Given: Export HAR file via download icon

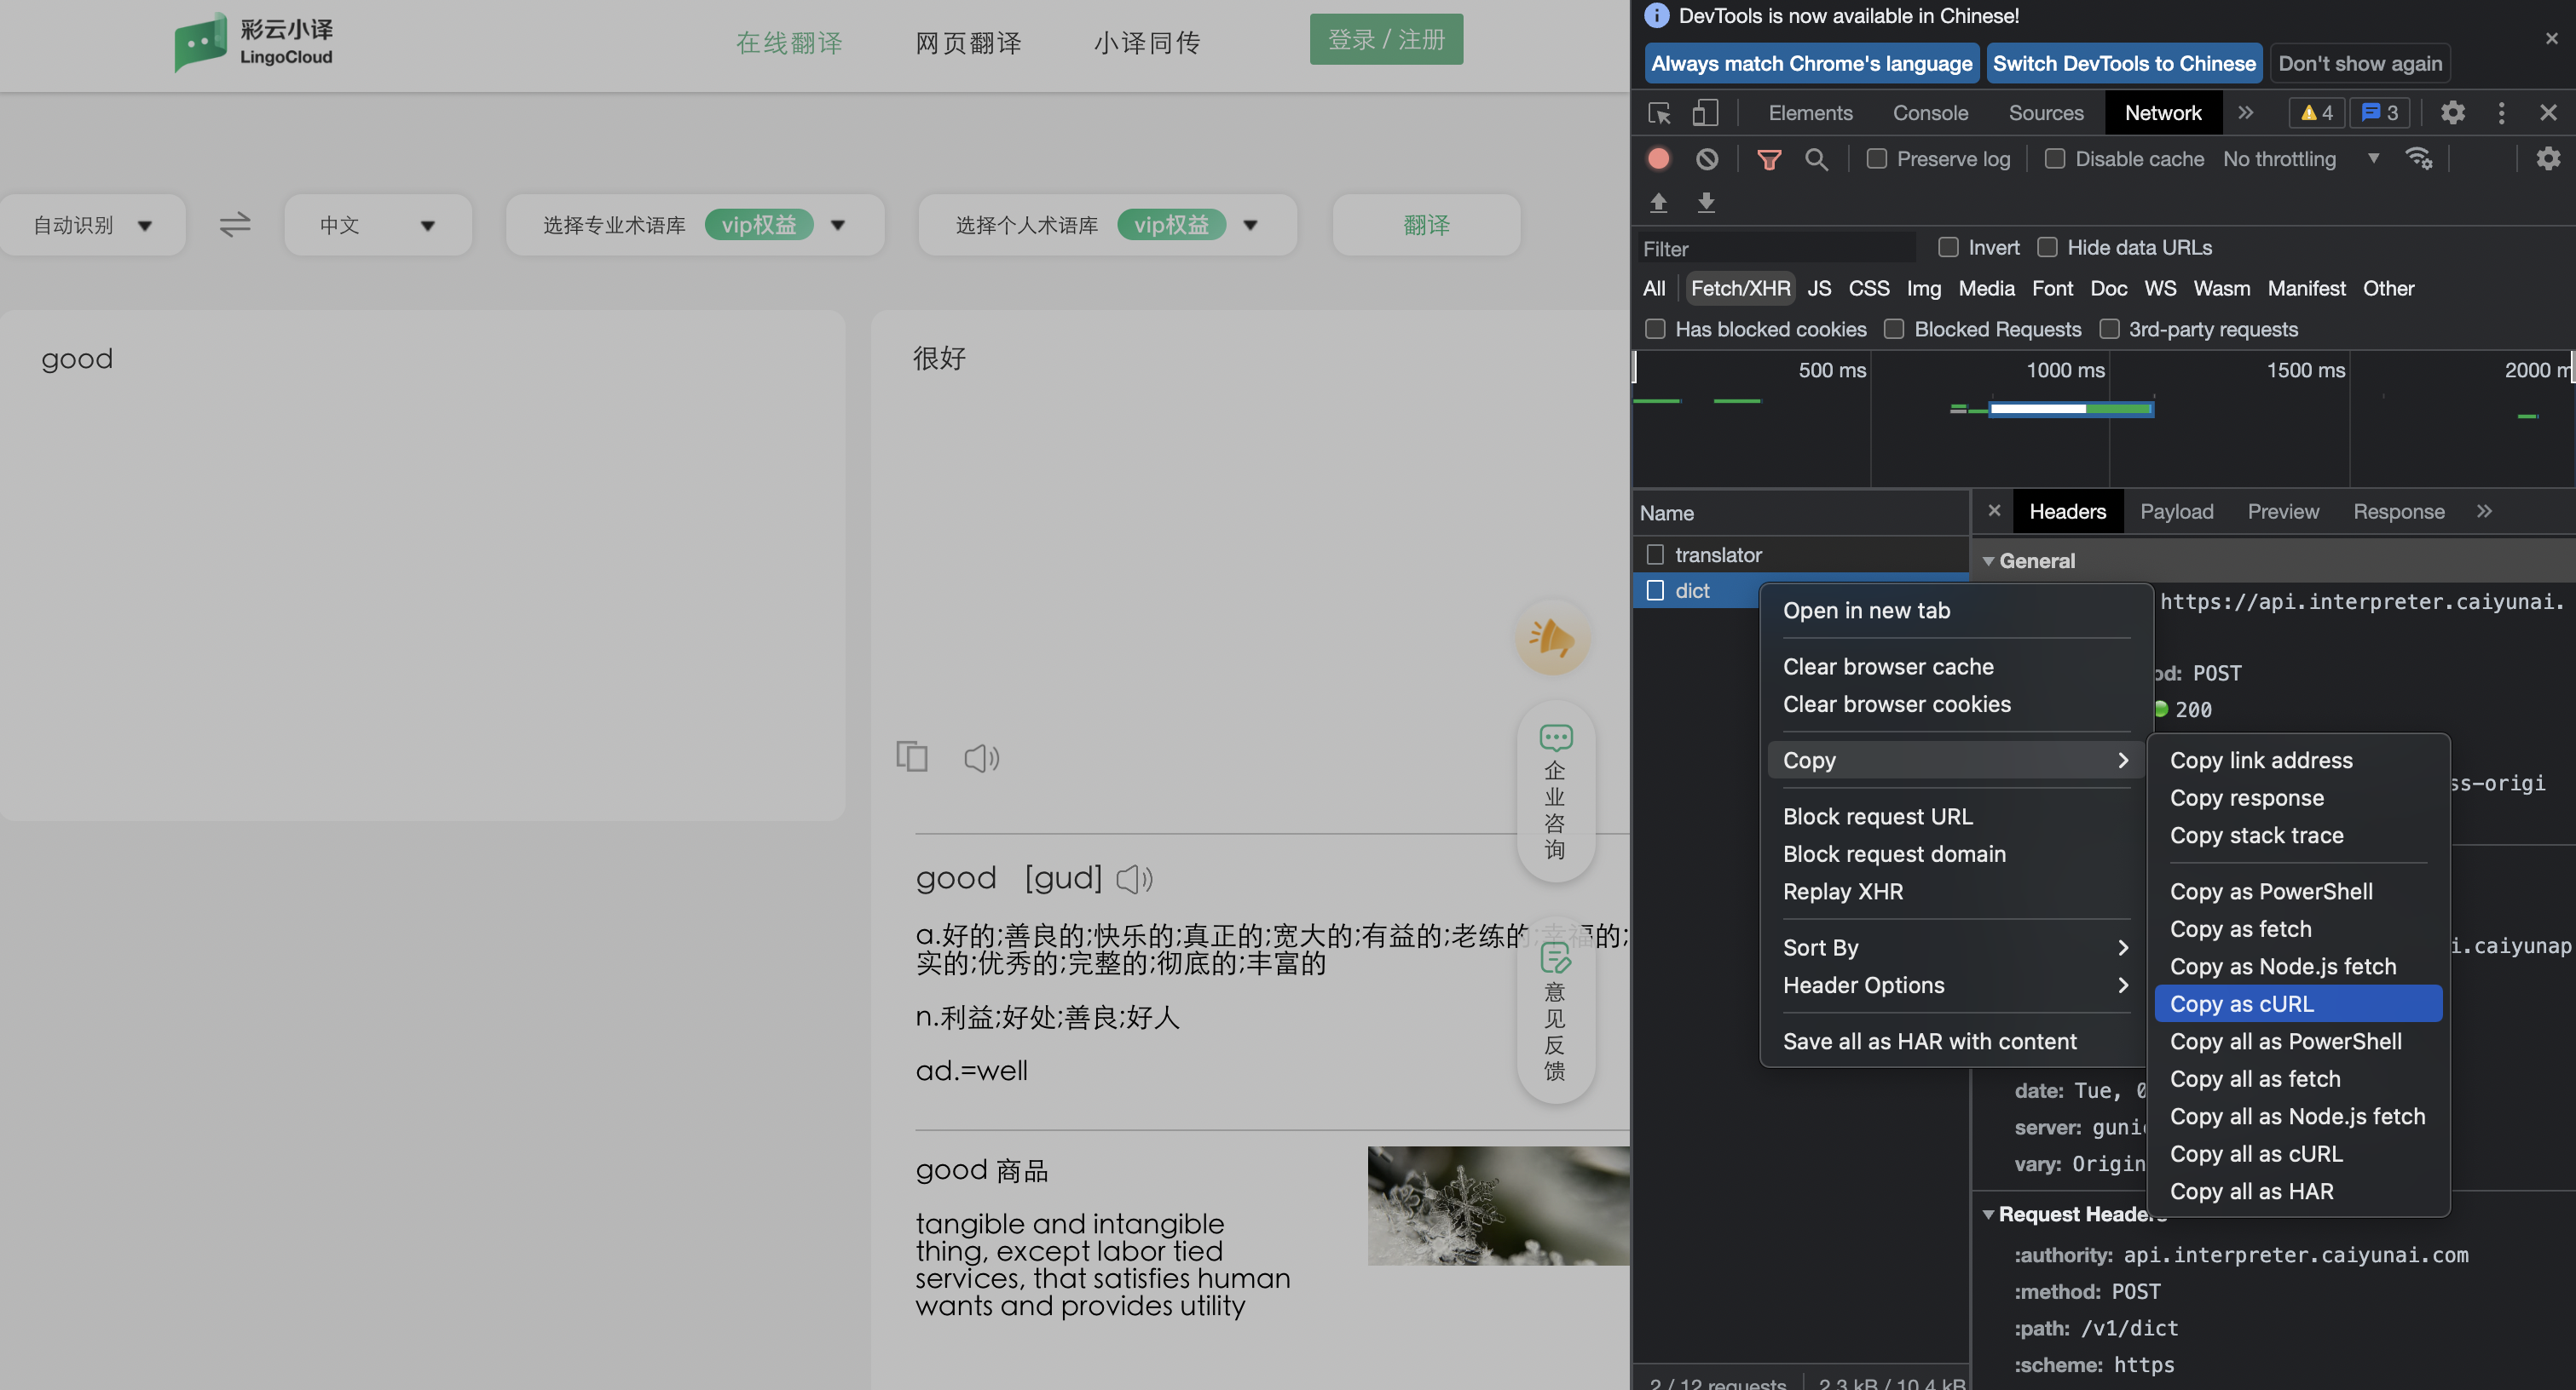Looking at the screenshot, I should point(1706,202).
